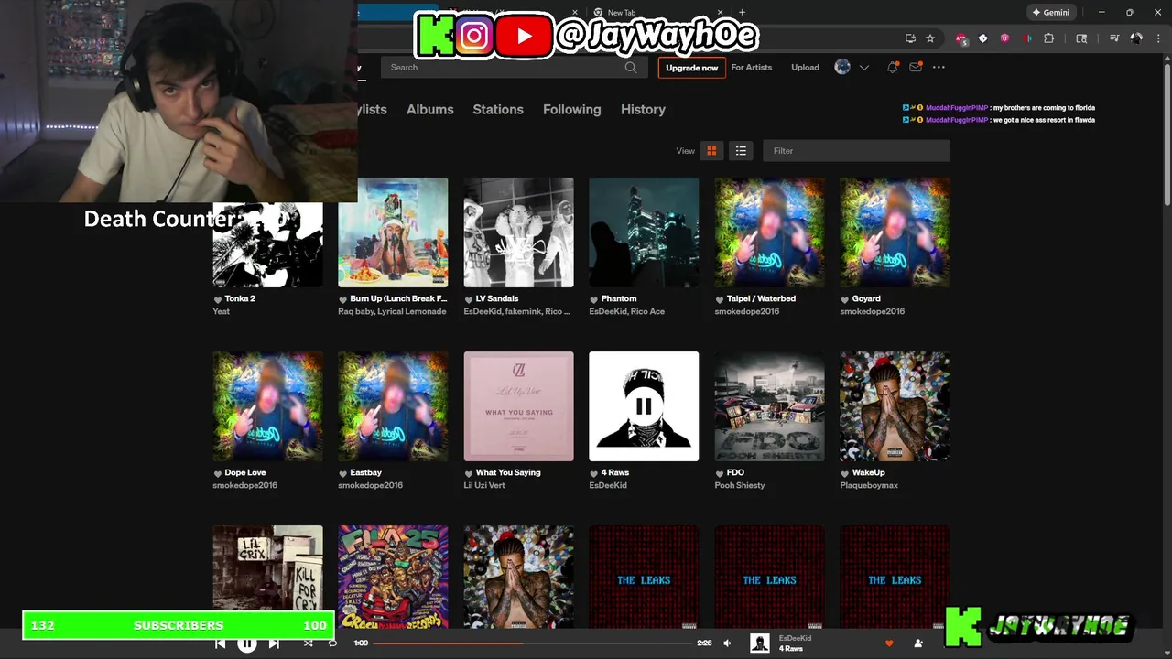This screenshot has width=1172, height=659.
Task: Open the Eastbay track title
Action: [x=365, y=472]
